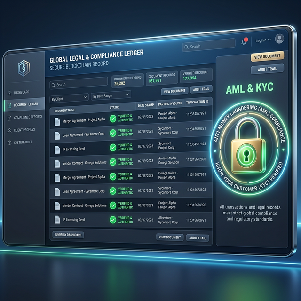Click the file icon for Loan Agreement dated 07/09/2023
The width and height of the screenshot is (301, 301).
point(57,135)
